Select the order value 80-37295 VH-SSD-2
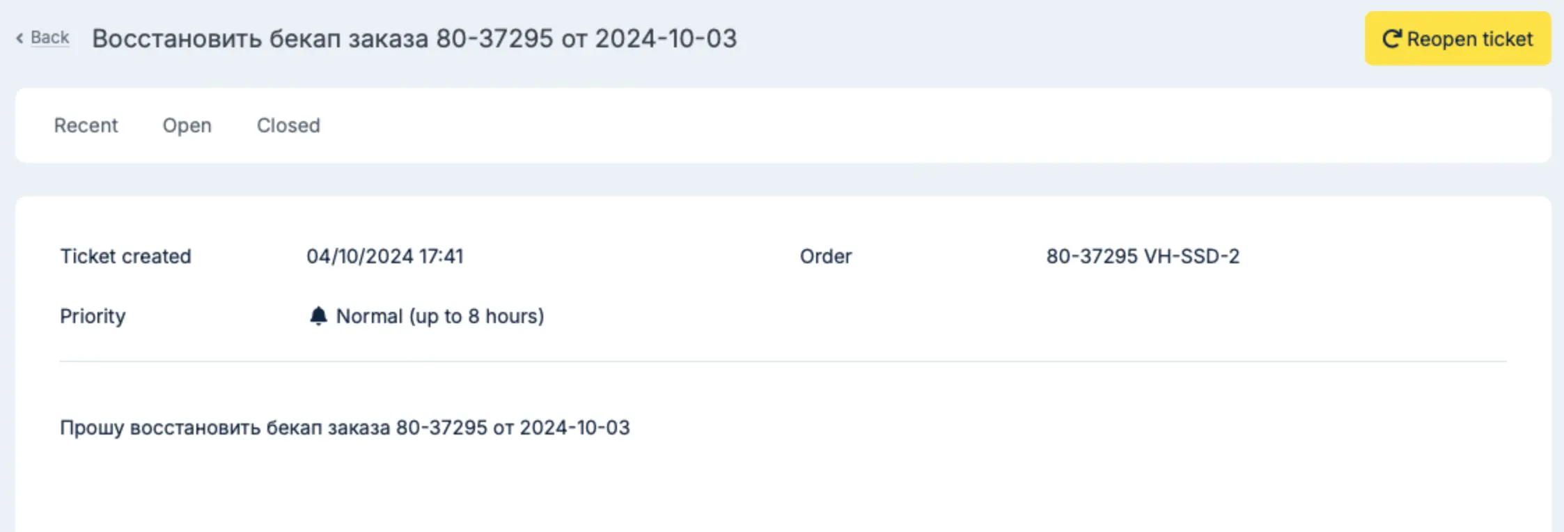1564x532 pixels. (x=1143, y=256)
